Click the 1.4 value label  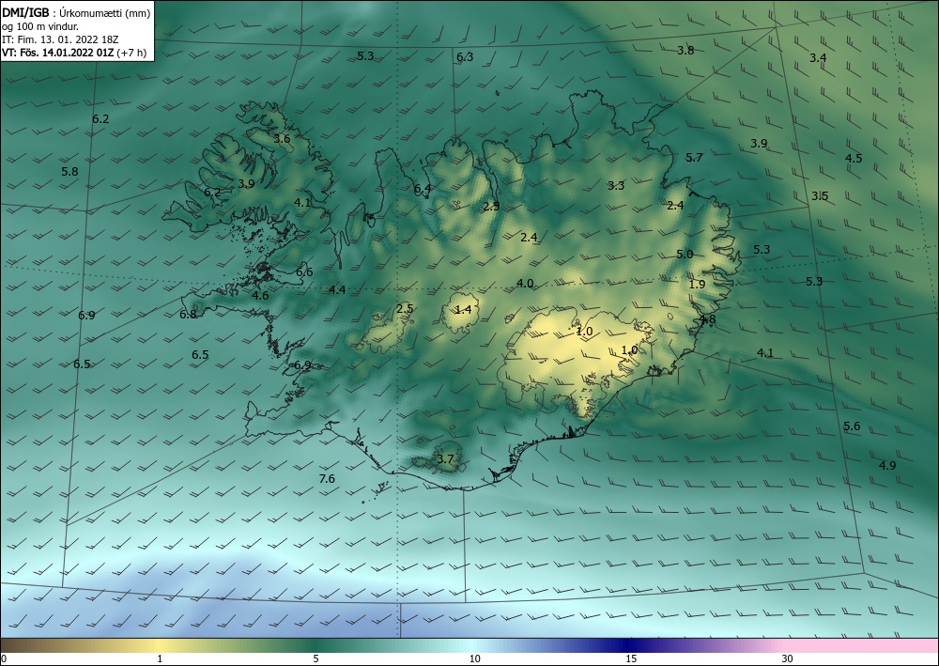pos(463,310)
